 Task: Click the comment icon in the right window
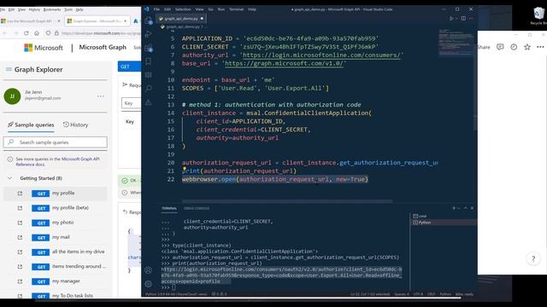500,47
